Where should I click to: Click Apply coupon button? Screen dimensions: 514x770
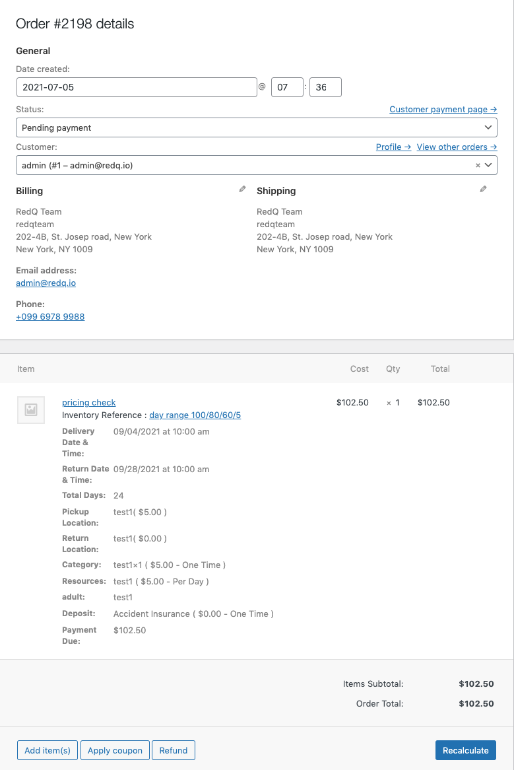point(115,750)
